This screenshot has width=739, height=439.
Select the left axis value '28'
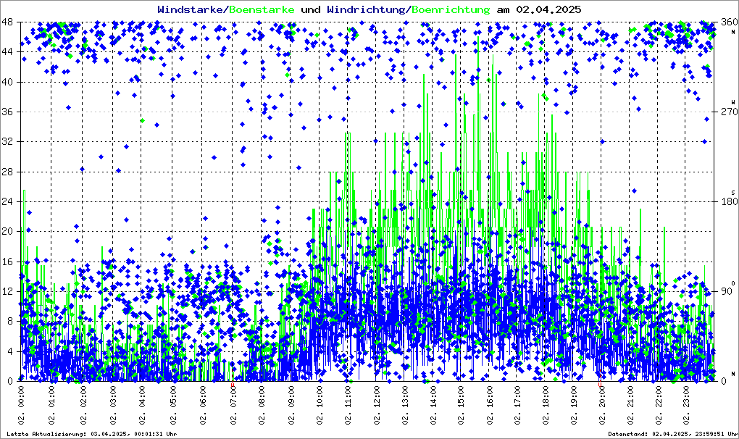click(x=7, y=172)
